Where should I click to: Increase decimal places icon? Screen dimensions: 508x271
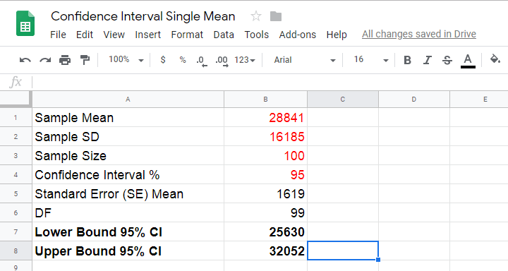click(x=222, y=61)
